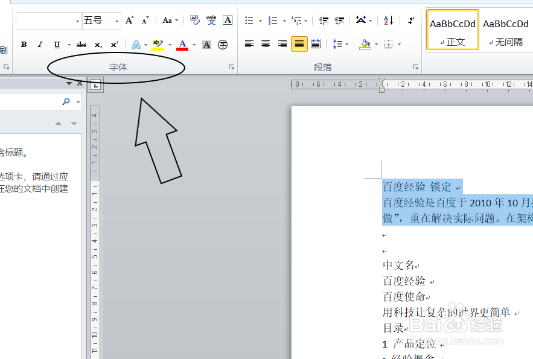Screen dimensions: 533x359
Task: Close the navigation pane
Action: coord(80,83)
